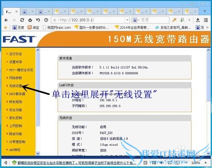The height and width of the screenshot is (168, 212).
Task: Expand address bar history dropdown
Action: [128, 20]
